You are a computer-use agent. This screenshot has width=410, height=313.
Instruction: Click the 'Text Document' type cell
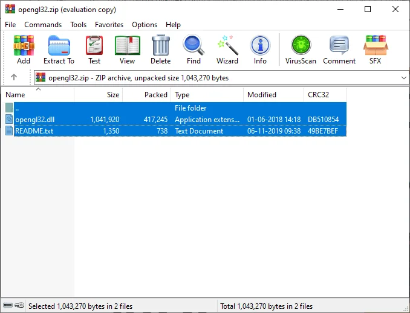(x=199, y=131)
